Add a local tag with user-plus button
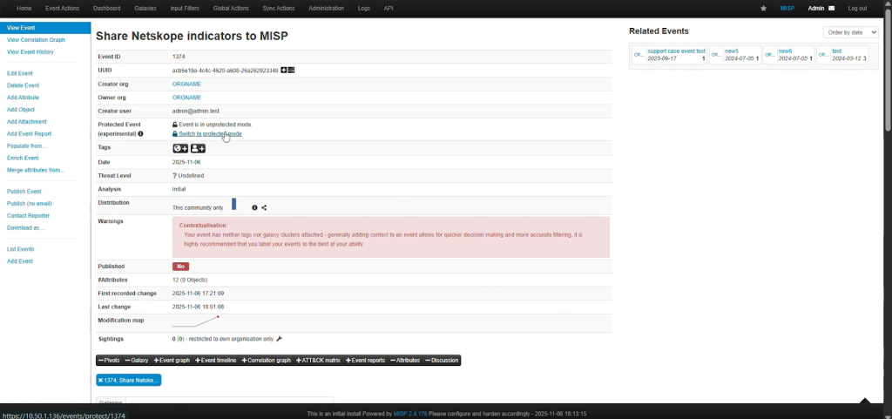 click(198, 148)
